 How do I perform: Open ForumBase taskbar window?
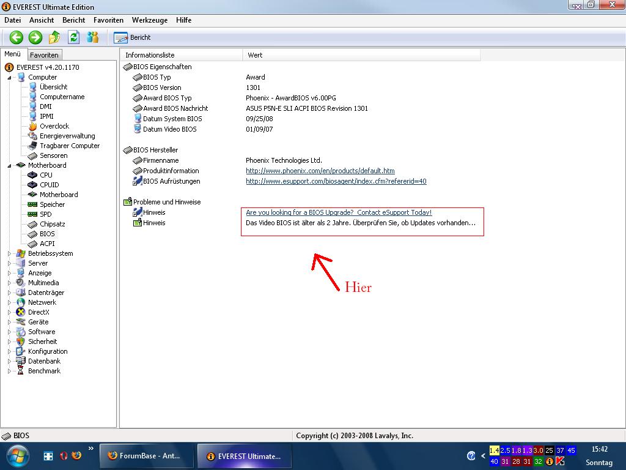[x=145, y=455]
